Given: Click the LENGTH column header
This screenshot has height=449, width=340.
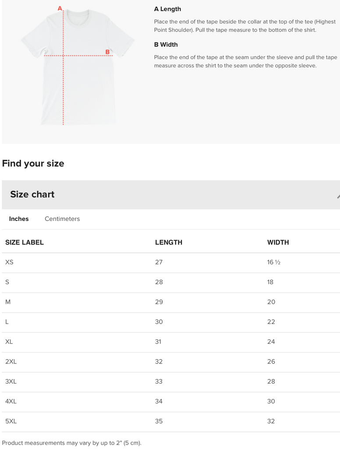Looking at the screenshot, I should tap(169, 242).
